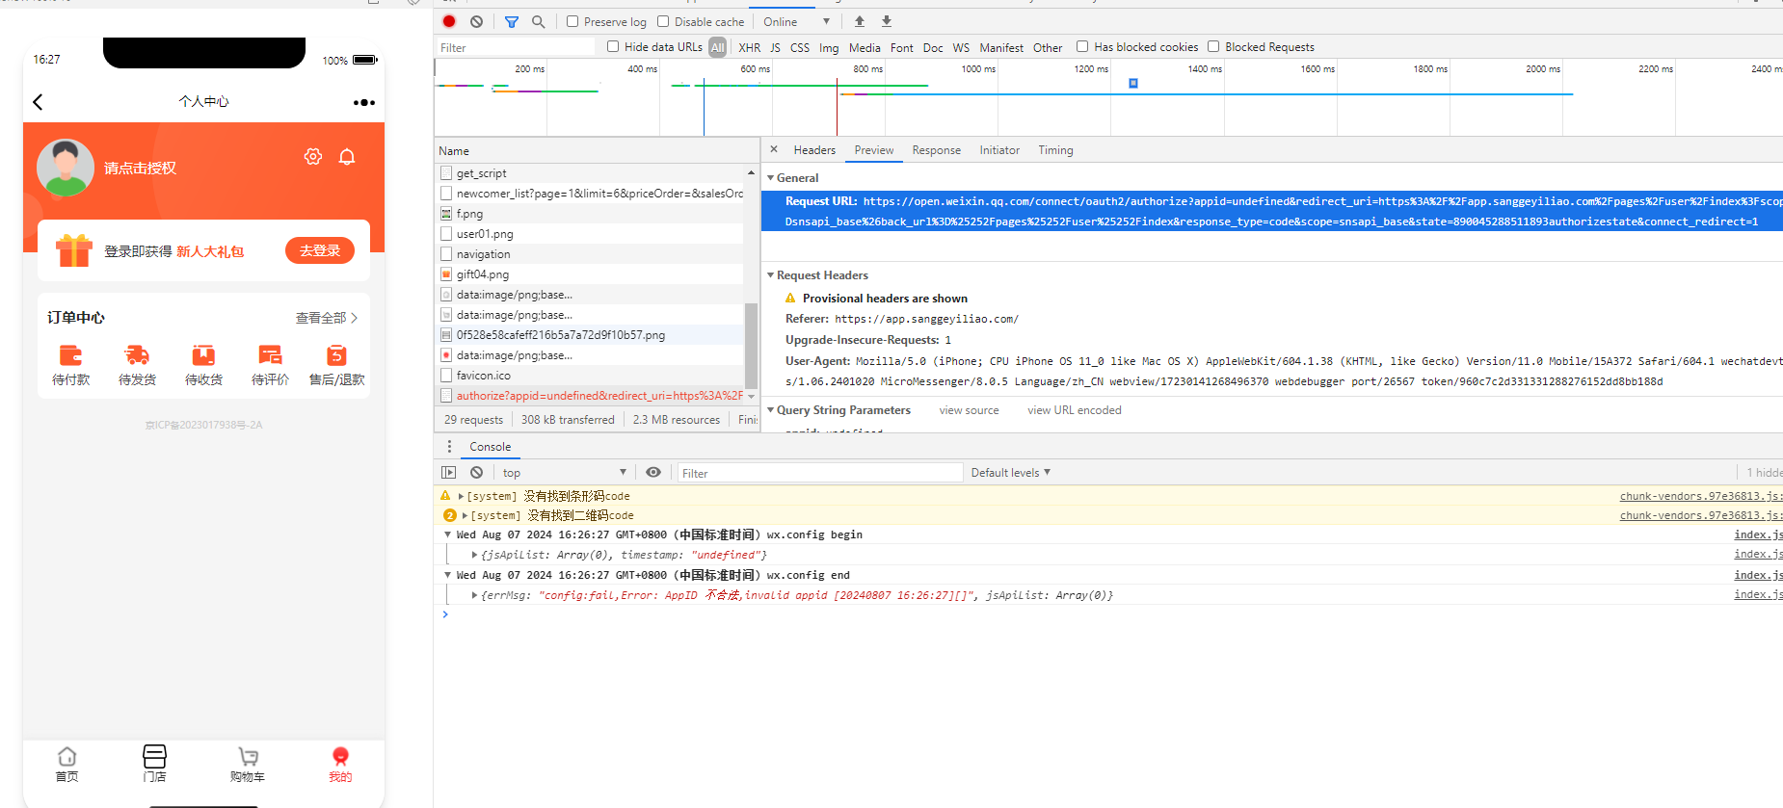The image size is (1783, 808).
Task: Open the mini-program more options dots
Action: point(363,102)
